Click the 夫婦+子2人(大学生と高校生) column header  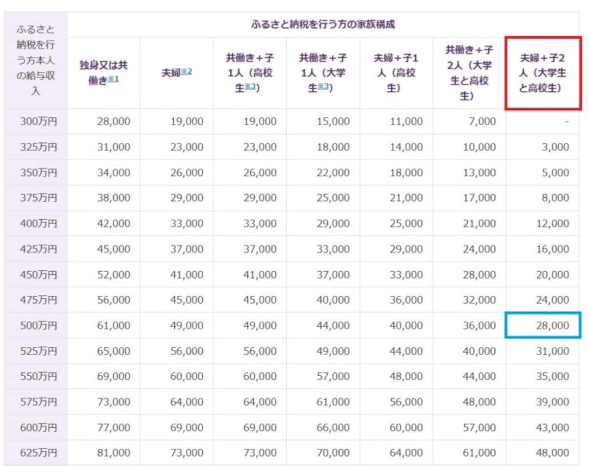click(x=543, y=73)
